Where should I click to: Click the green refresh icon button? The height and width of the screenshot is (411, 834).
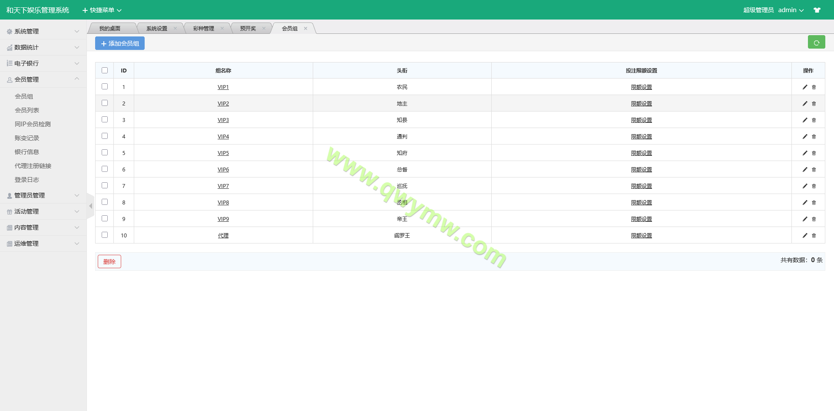pyautogui.click(x=816, y=43)
